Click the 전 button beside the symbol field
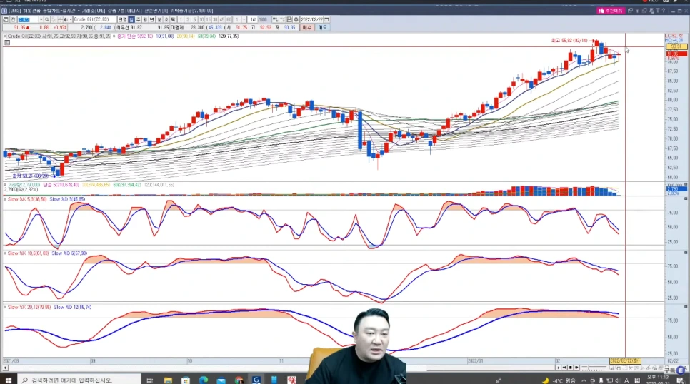The width and height of the screenshot is (690, 384). pyautogui.click(x=13, y=20)
